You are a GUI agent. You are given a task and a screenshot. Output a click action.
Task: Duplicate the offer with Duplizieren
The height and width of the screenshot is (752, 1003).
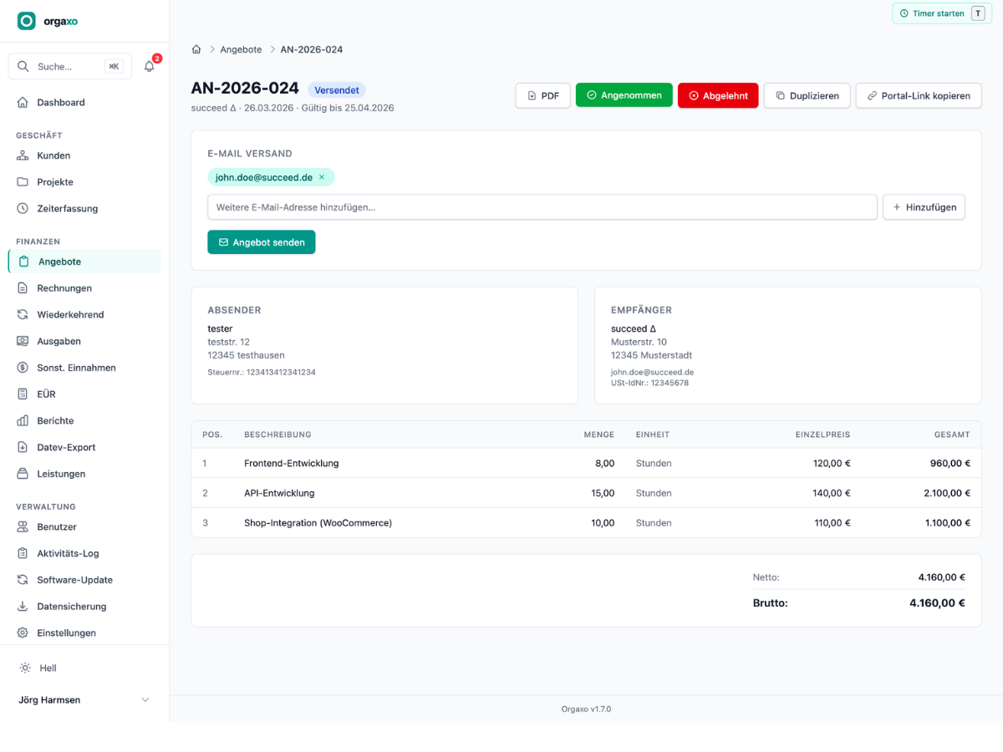tap(807, 95)
